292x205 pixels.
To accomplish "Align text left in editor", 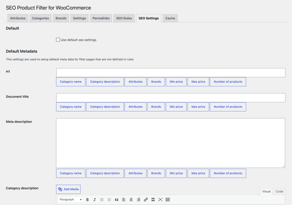I will tap(124, 200).
